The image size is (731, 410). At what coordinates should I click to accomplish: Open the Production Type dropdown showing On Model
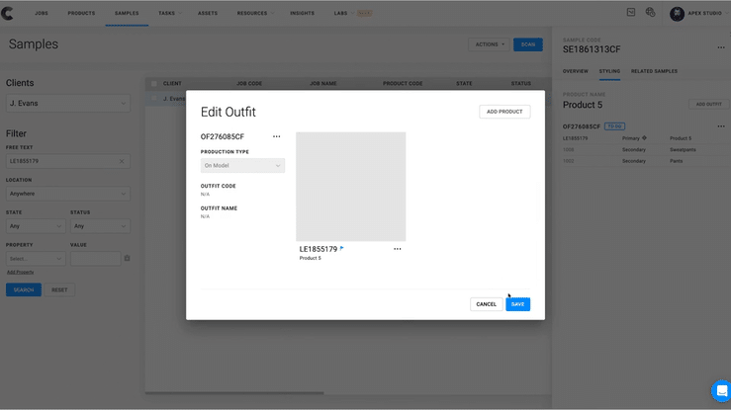point(242,166)
